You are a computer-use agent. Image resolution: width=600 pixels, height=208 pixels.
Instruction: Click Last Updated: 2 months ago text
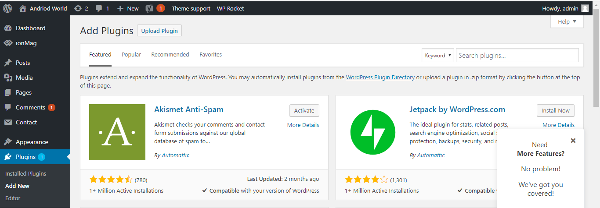click(283, 179)
